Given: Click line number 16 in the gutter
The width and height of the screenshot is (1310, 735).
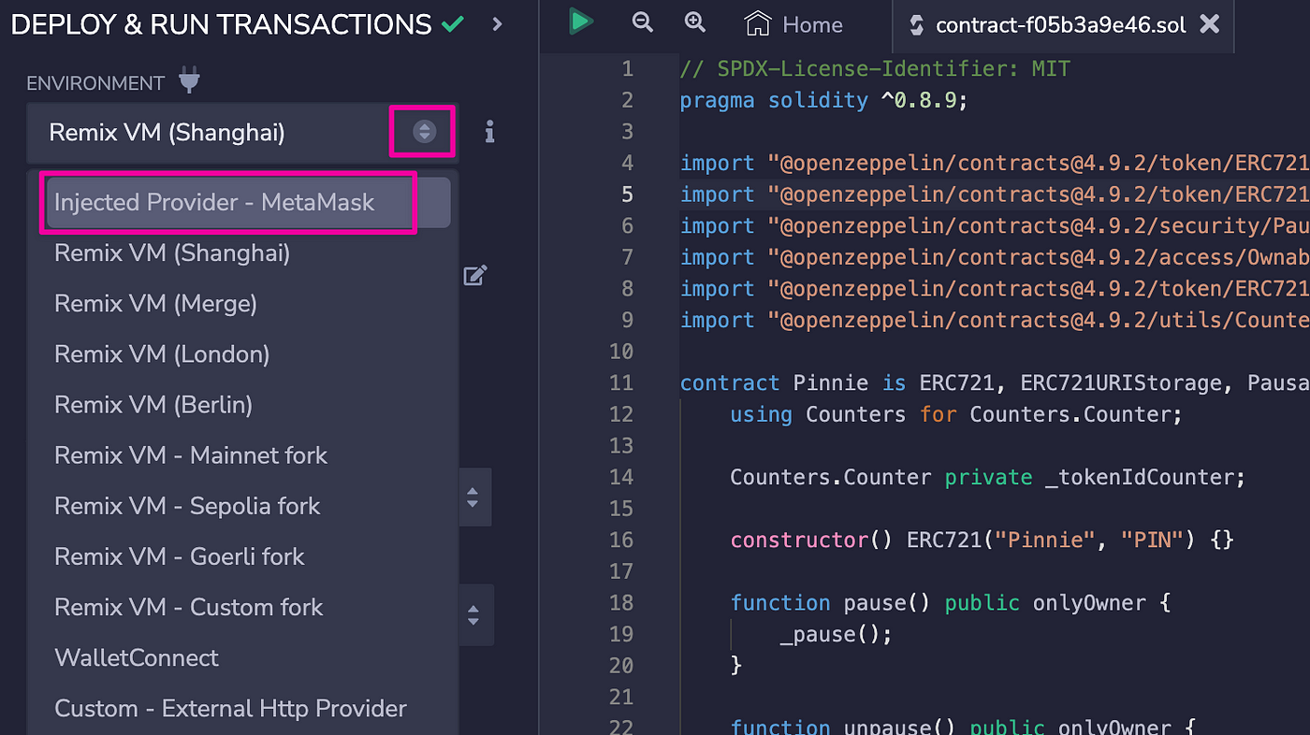Looking at the screenshot, I should coord(621,540).
